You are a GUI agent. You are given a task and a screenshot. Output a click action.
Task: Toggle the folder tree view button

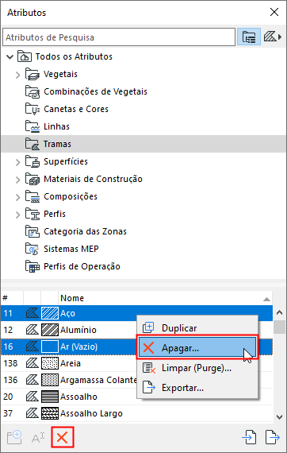coord(249,37)
